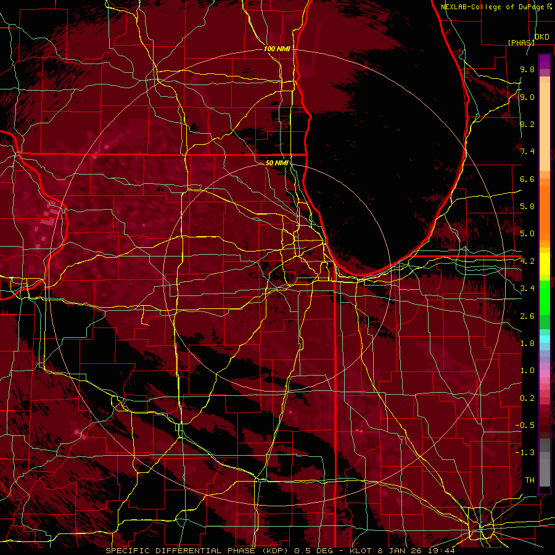
Task: Click the 7.4 scale value
Action: pyautogui.click(x=527, y=152)
